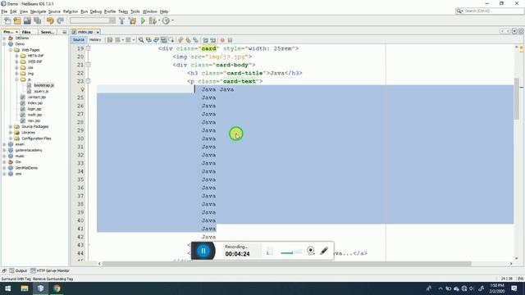This screenshot has width=525, height=295.
Task: Switch editor to Source view
Action: (x=79, y=40)
